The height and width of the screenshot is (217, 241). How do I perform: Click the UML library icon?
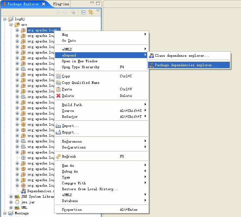17,208
